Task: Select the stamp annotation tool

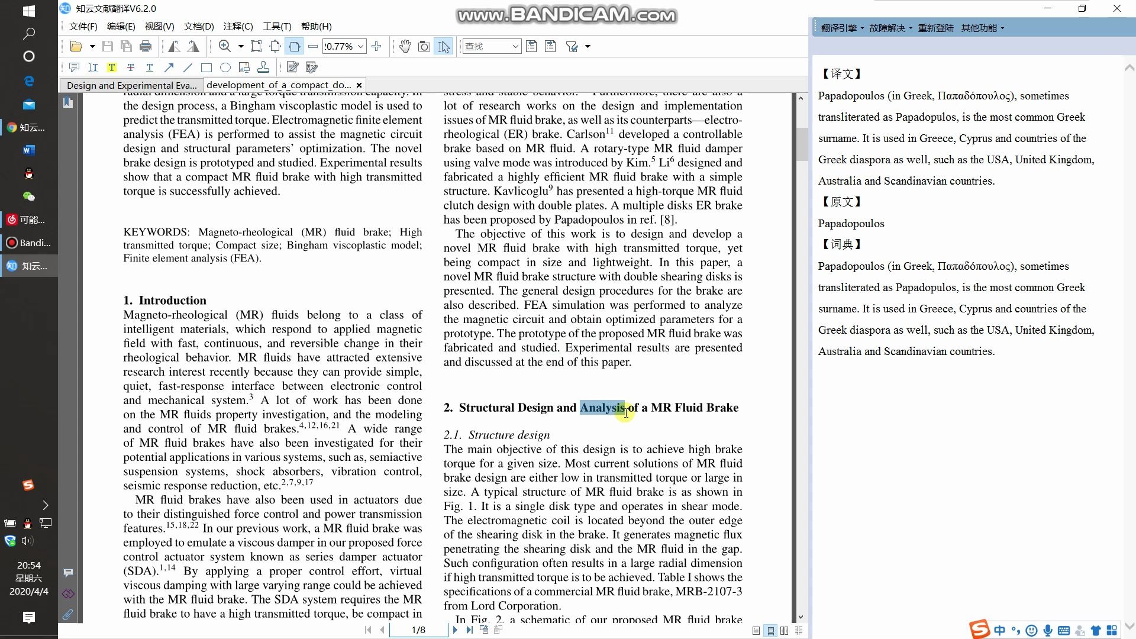Action: tap(263, 67)
